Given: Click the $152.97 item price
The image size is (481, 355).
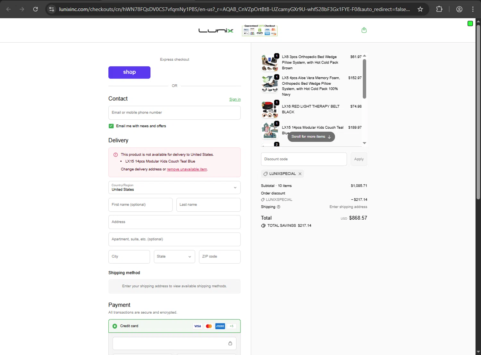Looking at the screenshot, I should 355,78.
